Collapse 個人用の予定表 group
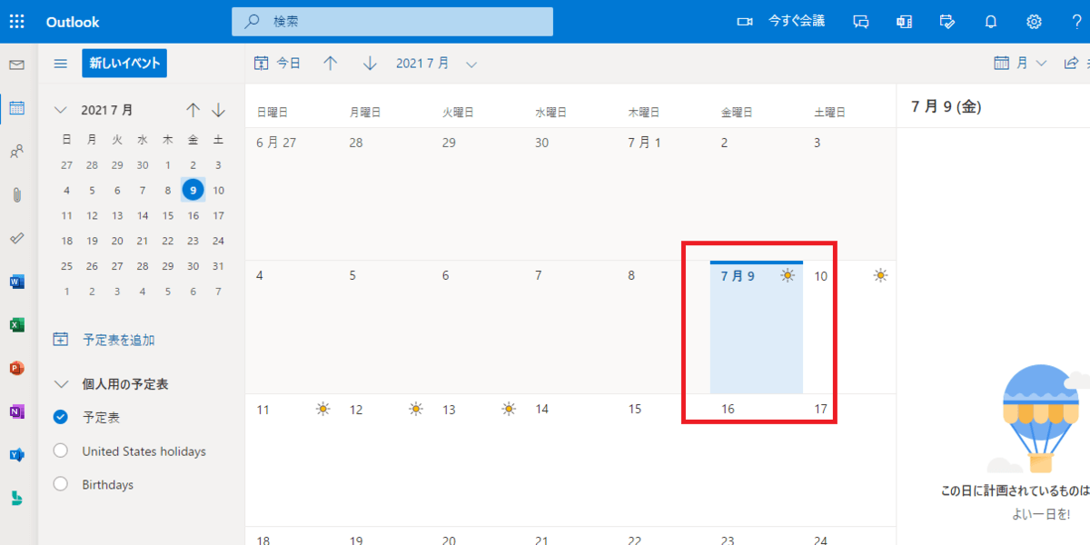1090x545 pixels. 61,384
